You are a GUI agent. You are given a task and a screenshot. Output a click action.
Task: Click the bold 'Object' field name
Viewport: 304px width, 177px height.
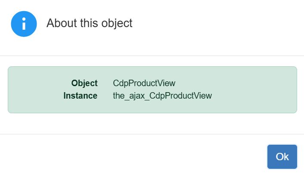tap(84, 83)
